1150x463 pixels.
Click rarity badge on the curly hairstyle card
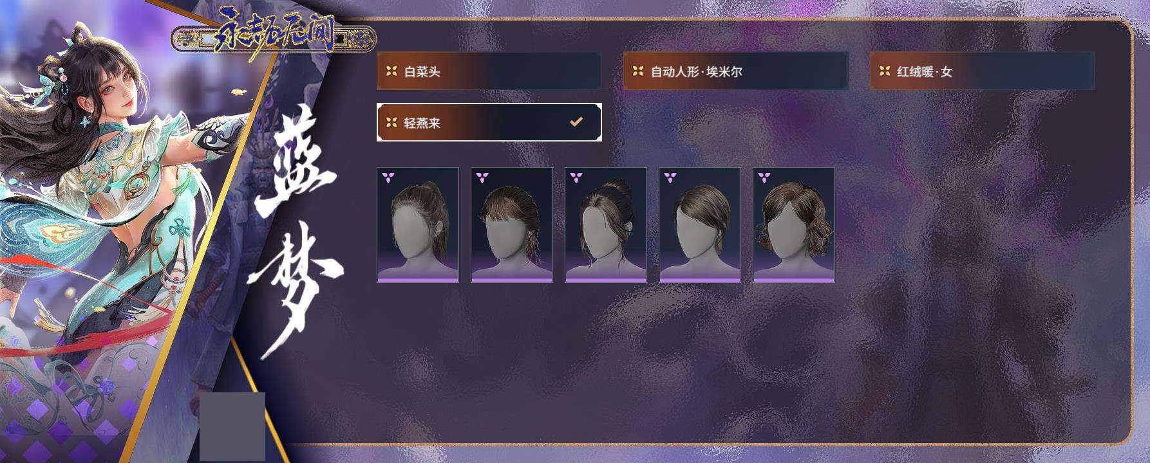(x=764, y=177)
